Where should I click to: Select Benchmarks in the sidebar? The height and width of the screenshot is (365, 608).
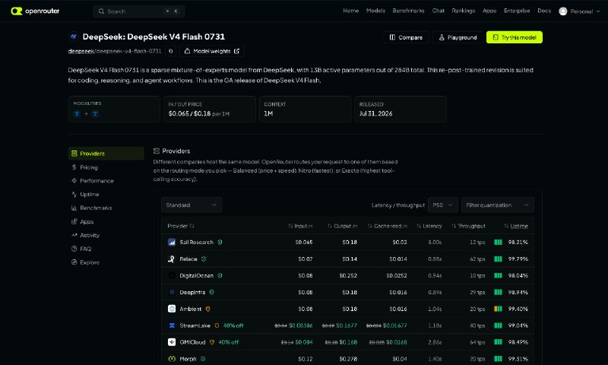(x=106, y=208)
